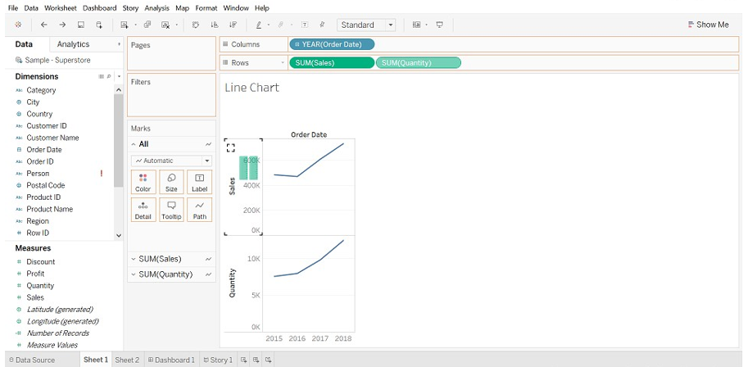Toggle Presentation mode icon
Viewport: 743px width, 367px height.
click(439, 25)
